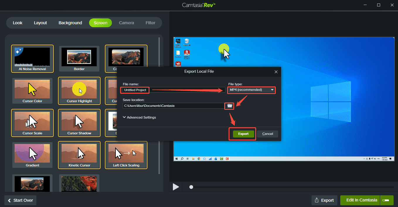Select the Left Click Scaling effect

[x=126, y=155]
